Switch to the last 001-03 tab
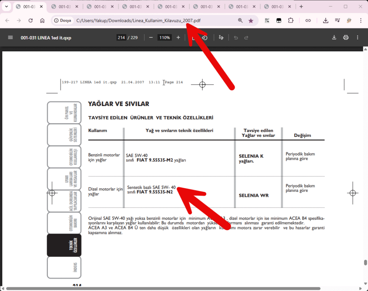The image size is (368, 291). click(277, 6)
